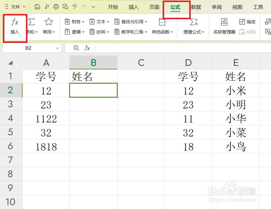
Task: Select column B header
Action: 93,62
